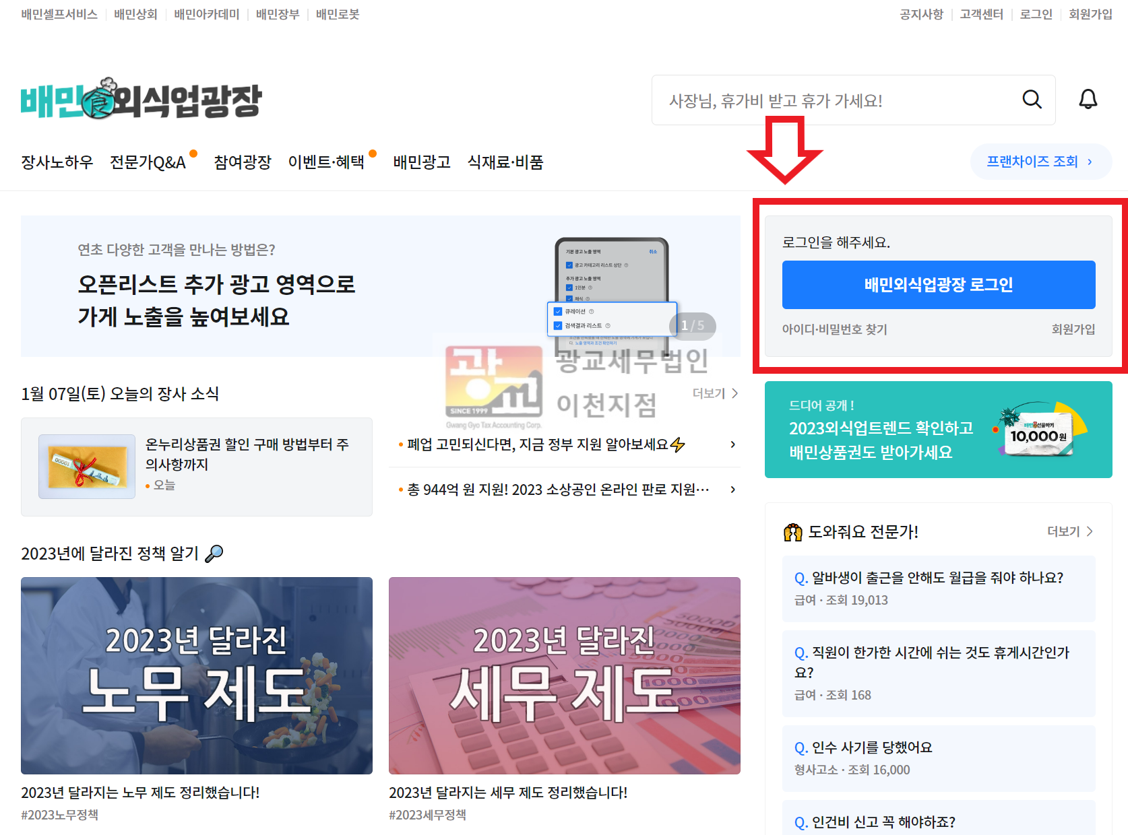Open 이벤트·혜택 menu

(x=326, y=162)
